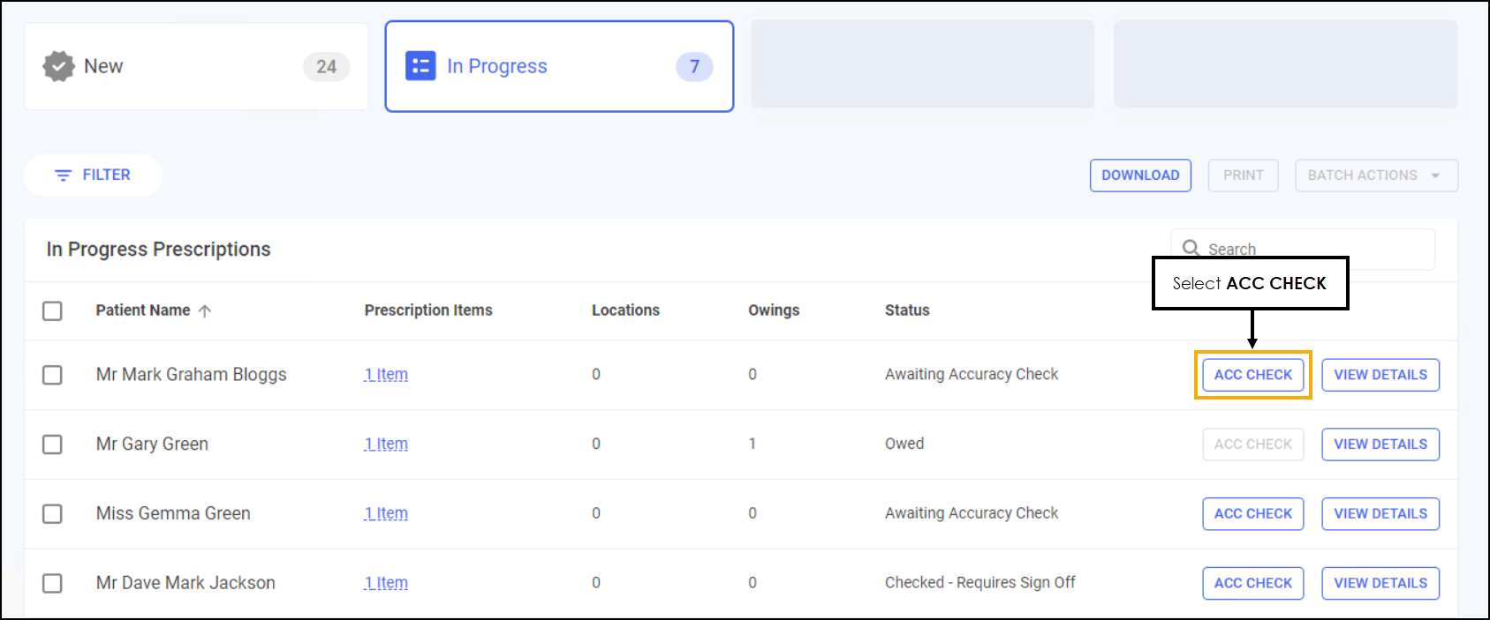The height and width of the screenshot is (620, 1490).
Task: Click the search magnifier icon
Action: [1191, 248]
